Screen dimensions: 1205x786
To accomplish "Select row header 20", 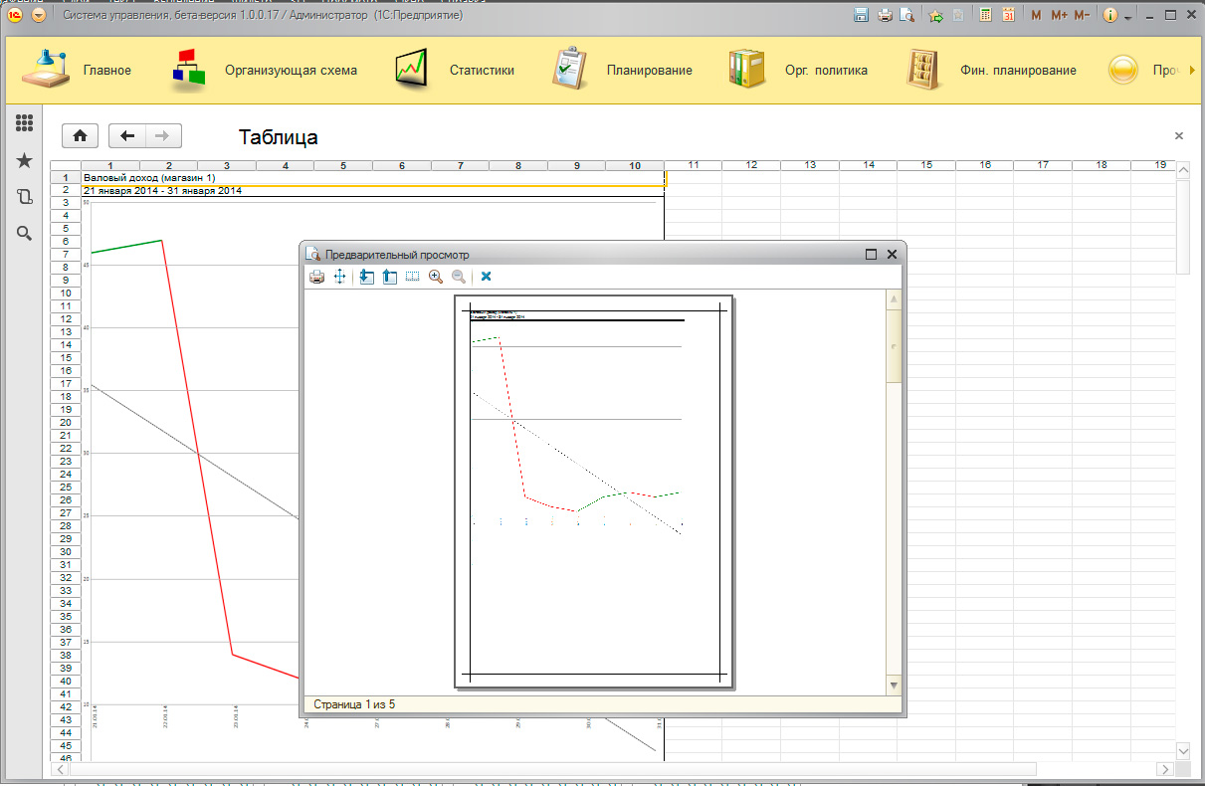I will [66, 422].
